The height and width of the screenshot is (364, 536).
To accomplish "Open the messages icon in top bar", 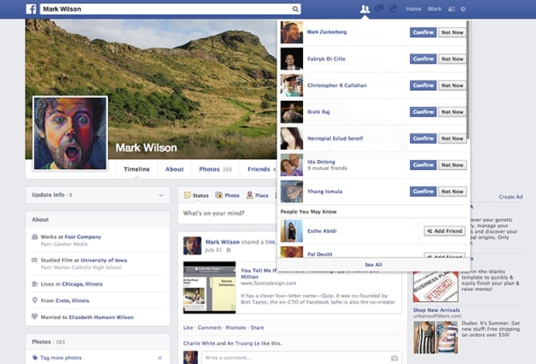I will pyautogui.click(x=380, y=9).
